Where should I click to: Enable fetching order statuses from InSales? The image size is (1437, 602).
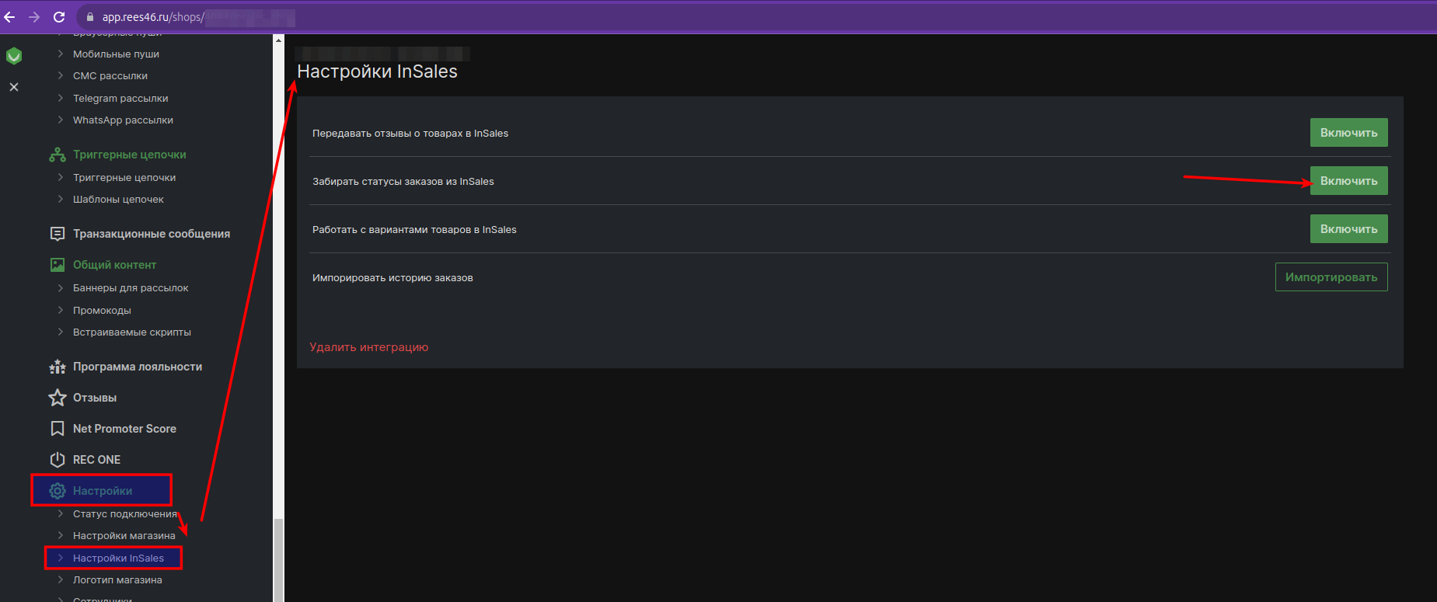pyautogui.click(x=1348, y=181)
